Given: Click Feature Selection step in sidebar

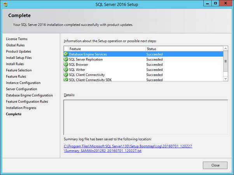Looking at the screenshot, I should tap(19, 70).
